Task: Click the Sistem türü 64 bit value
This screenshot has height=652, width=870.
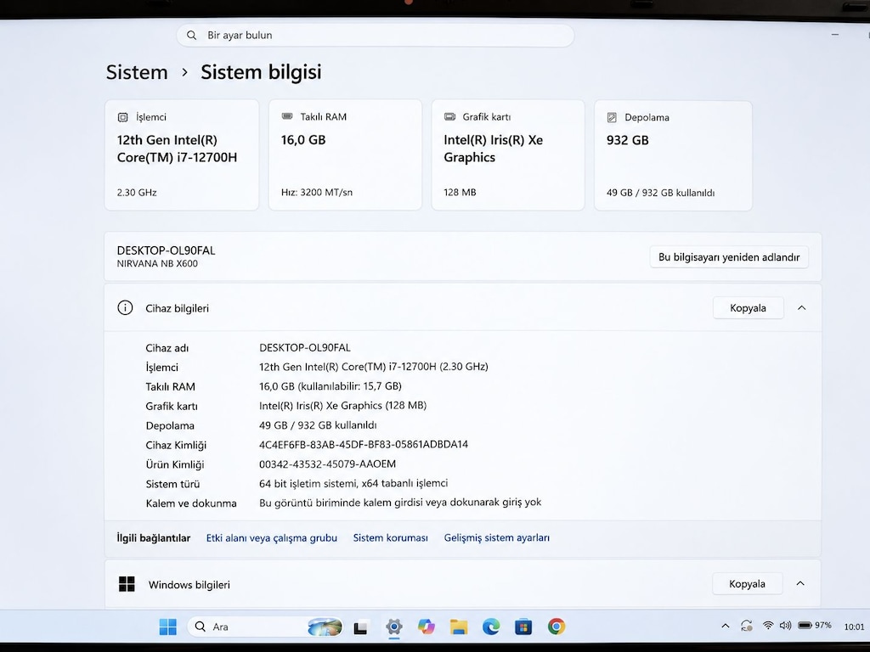Action: coord(353,483)
